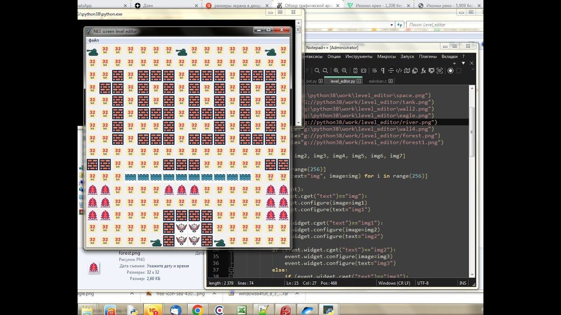561x315 pixels.
Task: Open the tab list dropdown triangle in Notepad++
Action: tap(463, 63)
